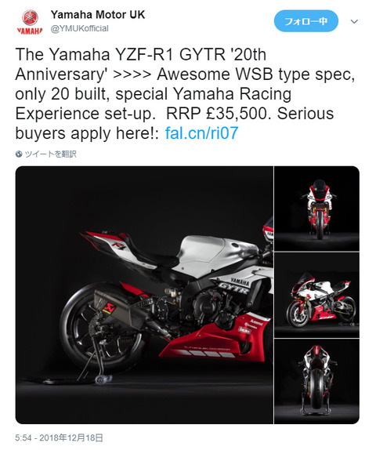The width and height of the screenshot is (376, 450).
Task: Open the three-quarter view bike thumbnail
Action: (x=316, y=295)
